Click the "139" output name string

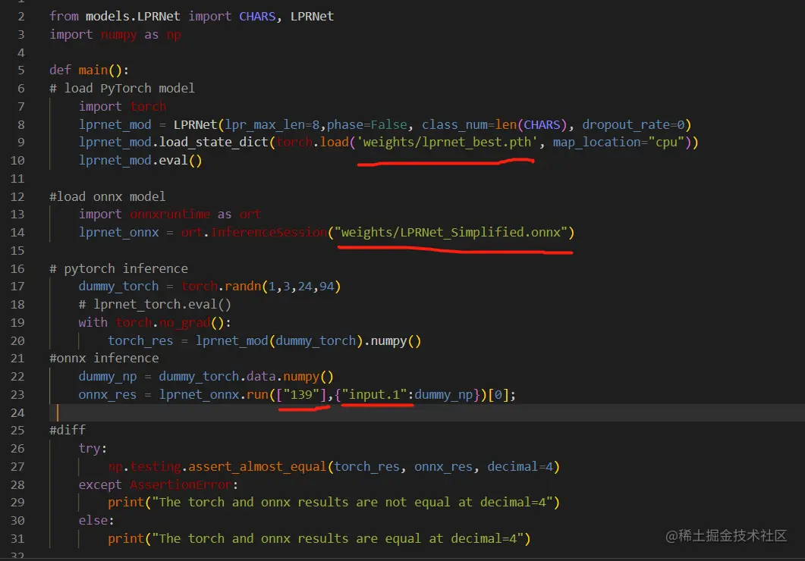(x=301, y=394)
